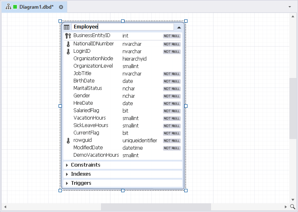This screenshot has height=212, width=298.
Task: Click the vertical scrollbar down arrow
Action: tap(293, 200)
